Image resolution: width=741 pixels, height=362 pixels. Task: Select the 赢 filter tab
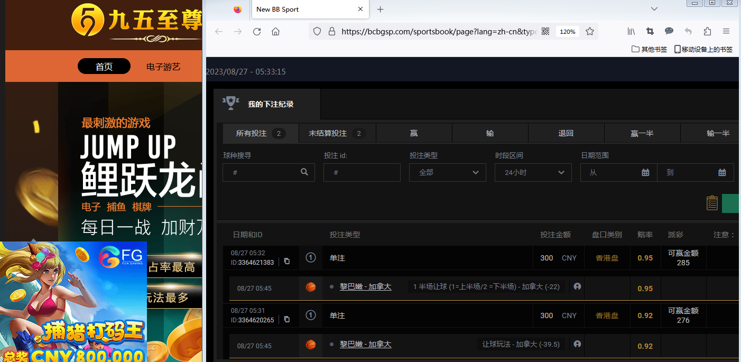click(414, 133)
